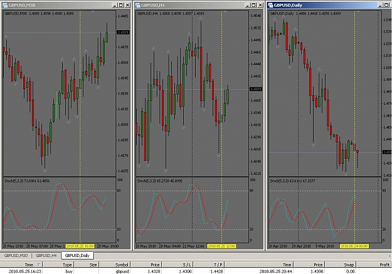
Task: Sort by the Swap column header
Action: click(341, 265)
